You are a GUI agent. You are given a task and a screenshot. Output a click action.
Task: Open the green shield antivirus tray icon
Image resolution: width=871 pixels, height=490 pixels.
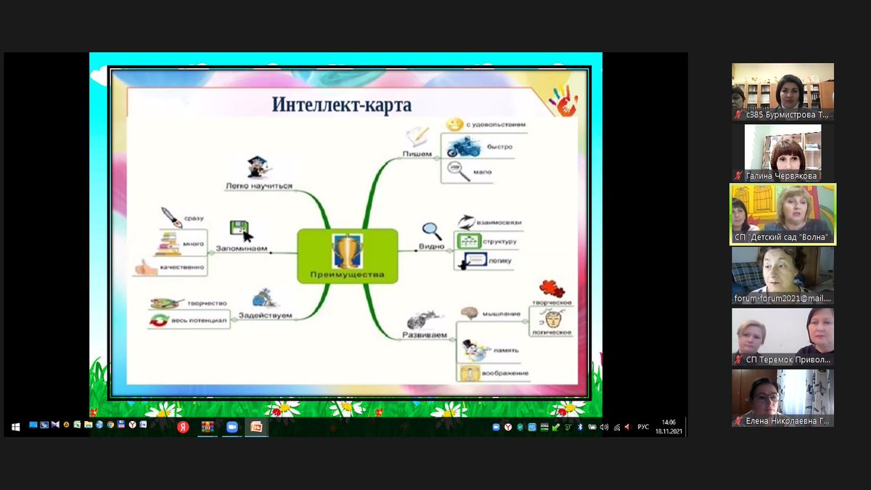pos(520,427)
